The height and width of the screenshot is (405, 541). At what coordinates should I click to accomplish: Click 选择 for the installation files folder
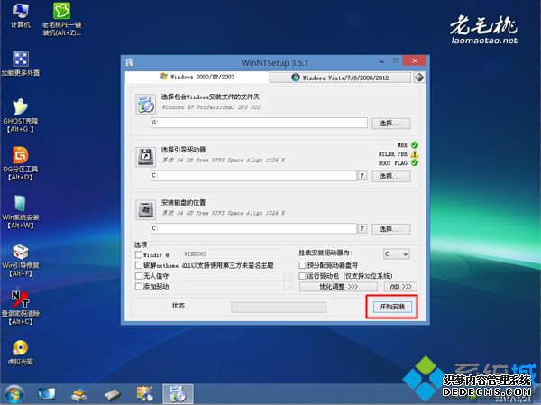point(391,124)
